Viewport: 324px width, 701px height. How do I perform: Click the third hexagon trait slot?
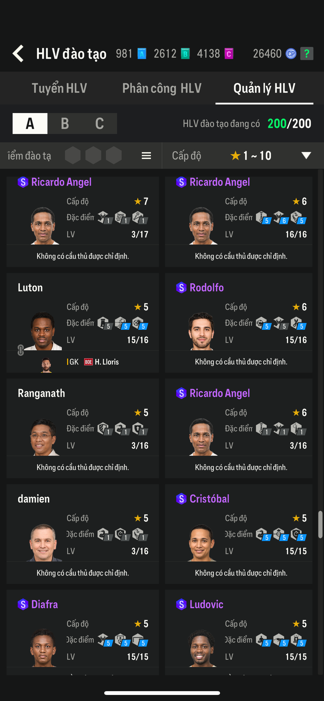(114, 156)
